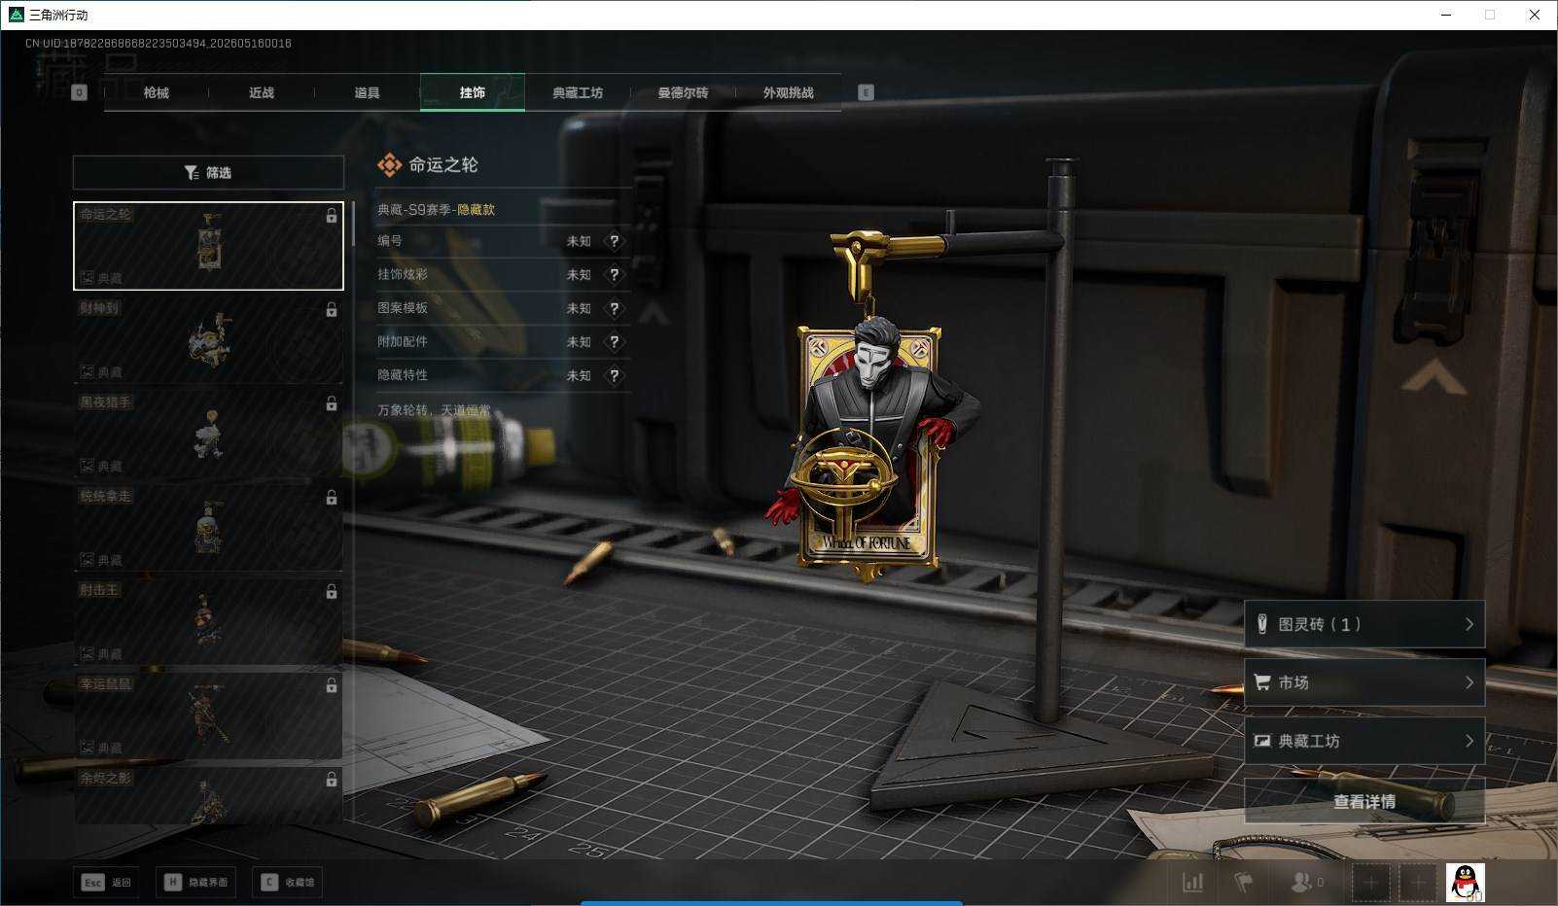Screen dimensions: 1558x906
Task: Open the 枪械 tab
Action: tap(156, 92)
